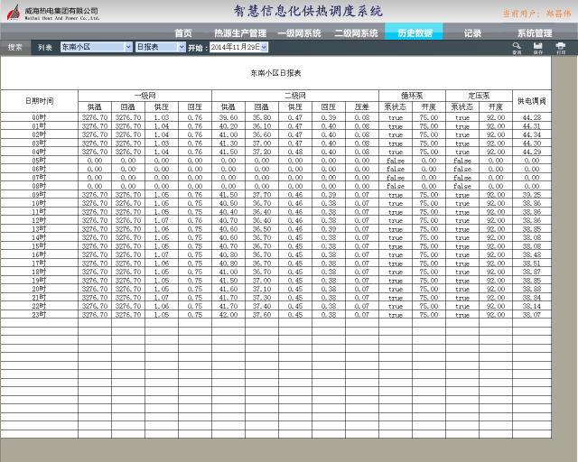Select the 12时 row label
The height and width of the screenshot is (462, 578).
[39, 220]
